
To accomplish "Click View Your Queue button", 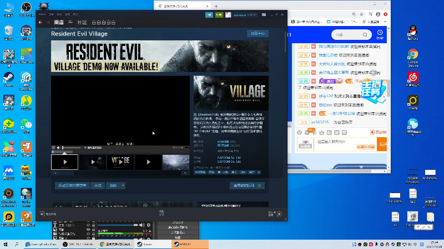I will point(247,185).
